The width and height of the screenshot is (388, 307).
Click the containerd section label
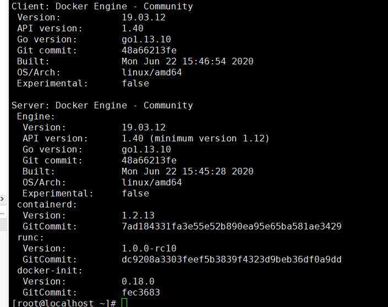(47, 205)
